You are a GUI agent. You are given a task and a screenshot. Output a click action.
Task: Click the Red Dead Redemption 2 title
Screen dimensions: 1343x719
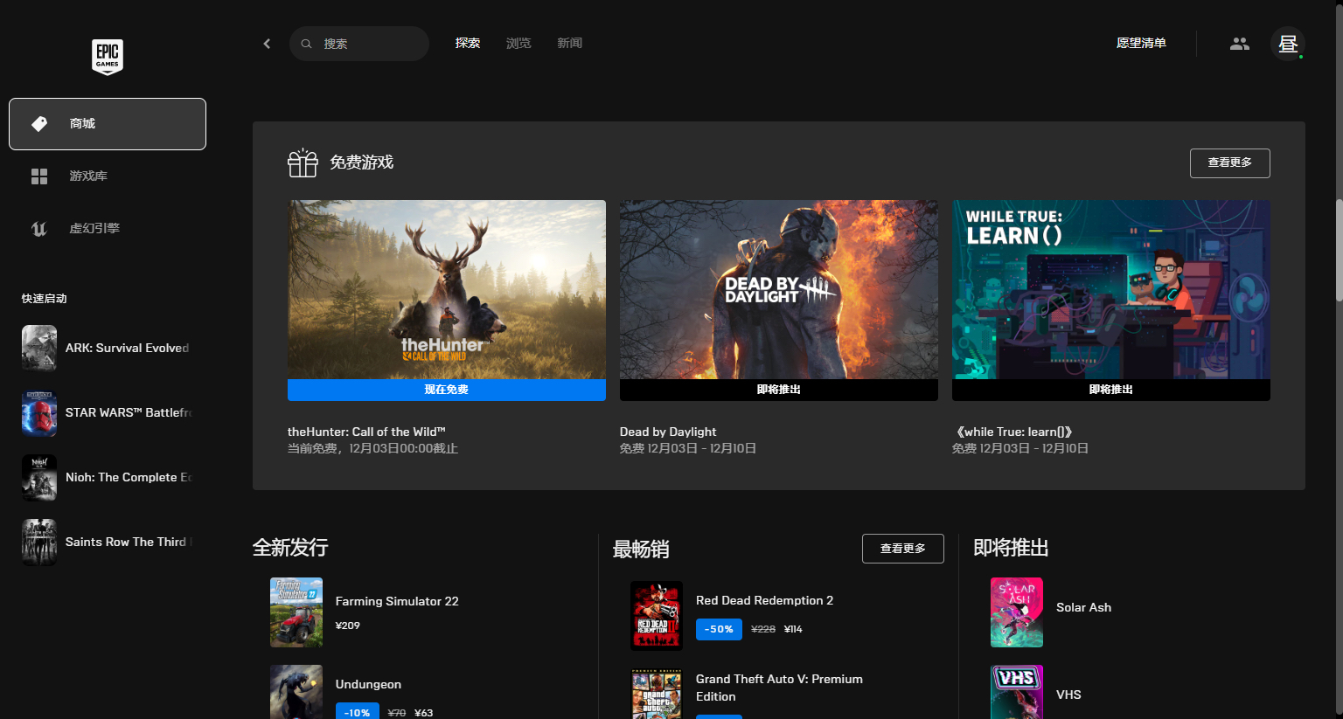point(764,600)
